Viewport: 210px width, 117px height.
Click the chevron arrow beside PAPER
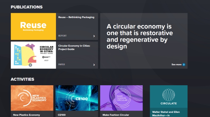pos(94,65)
